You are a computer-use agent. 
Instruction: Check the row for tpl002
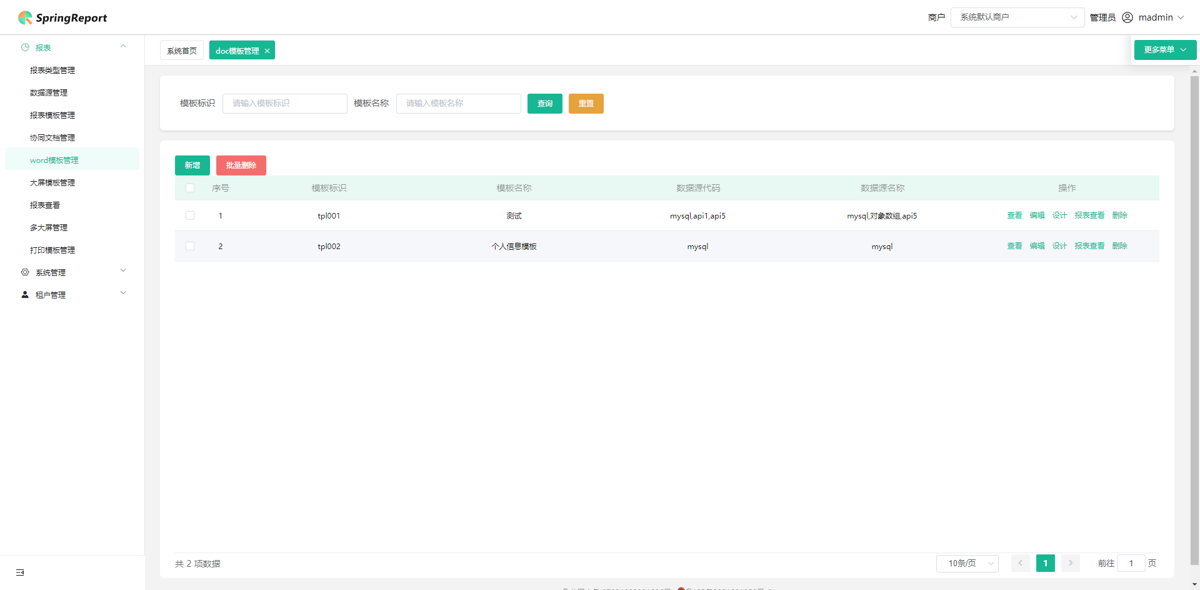click(190, 246)
